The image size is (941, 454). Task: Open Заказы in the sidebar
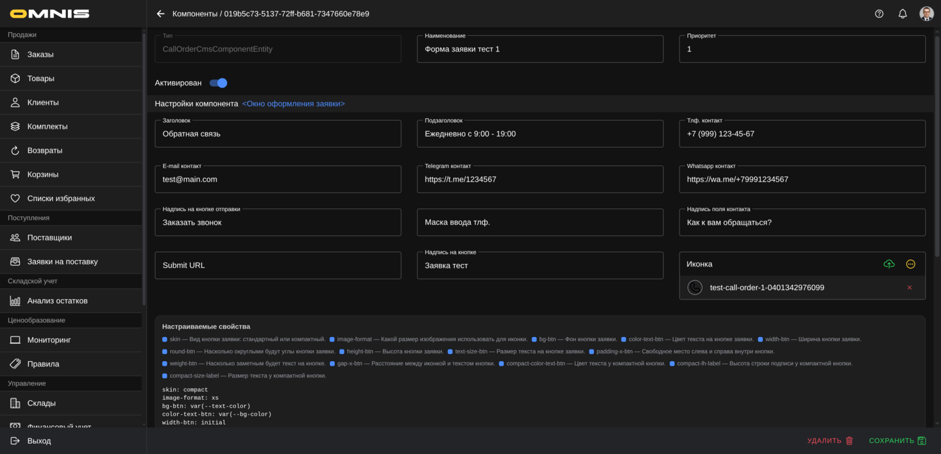(x=41, y=54)
